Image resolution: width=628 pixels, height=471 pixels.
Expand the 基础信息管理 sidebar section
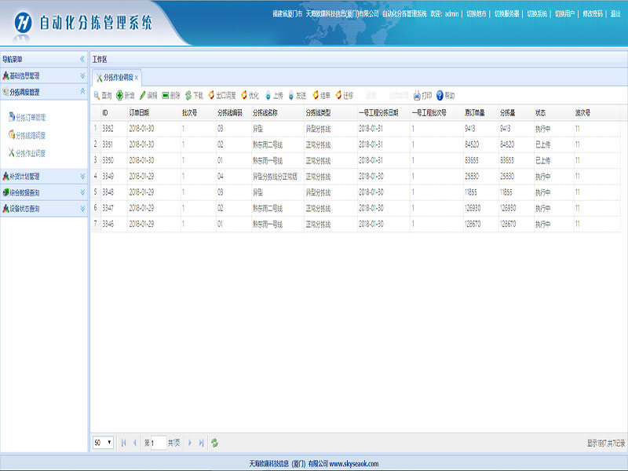click(82, 76)
